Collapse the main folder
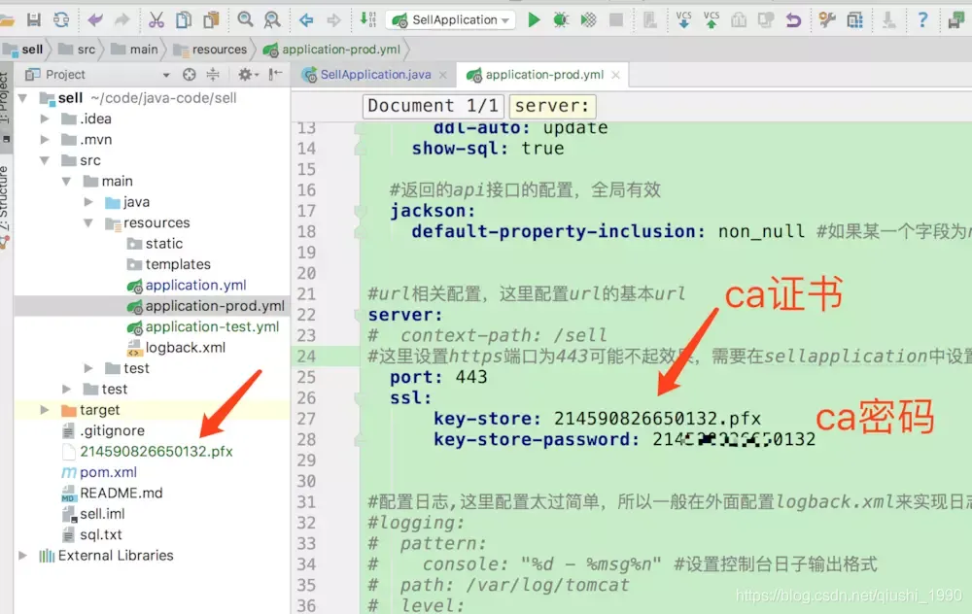Viewport: 972px width, 614px height. 66,181
